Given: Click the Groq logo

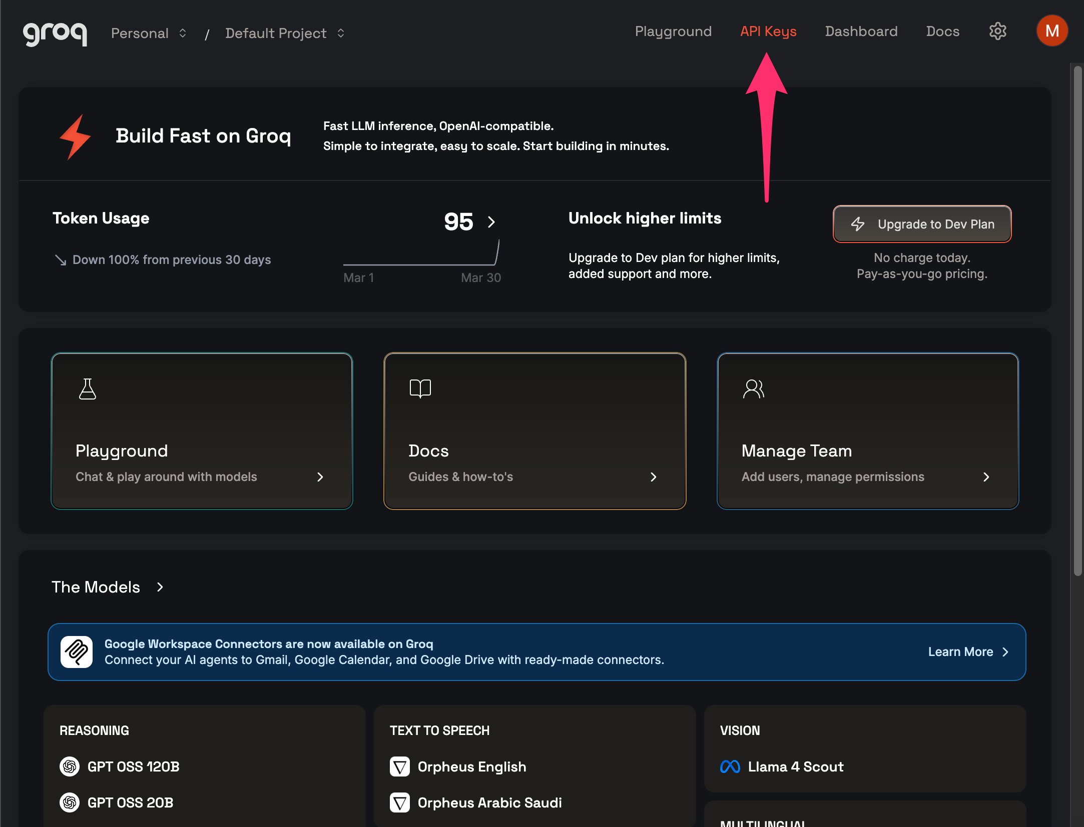Looking at the screenshot, I should click(54, 33).
